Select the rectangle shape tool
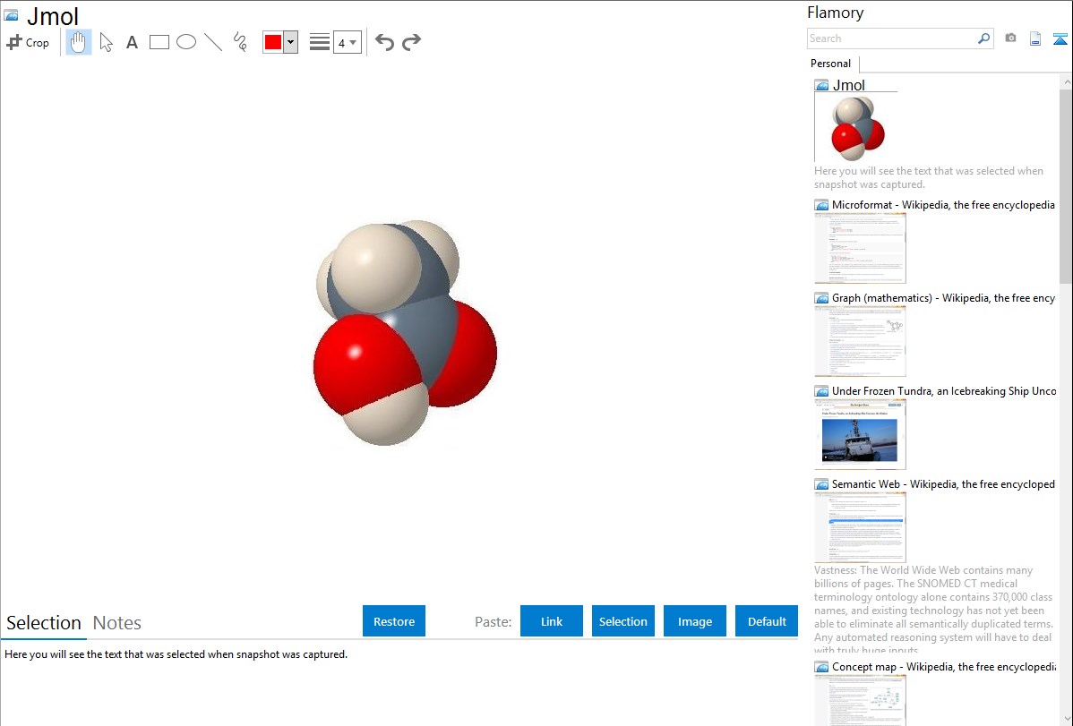 click(x=159, y=42)
